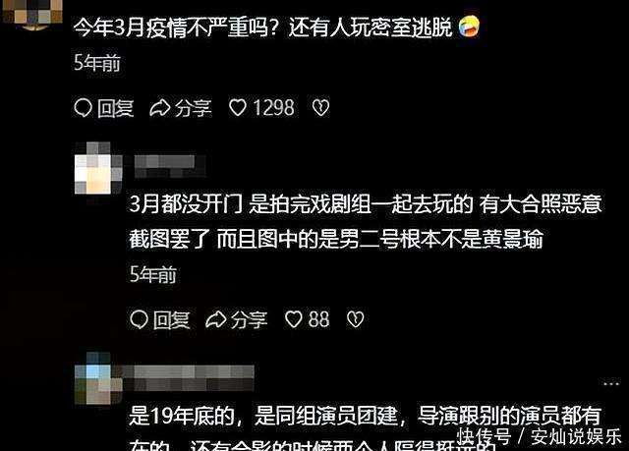Like the comment with 1298 likes
This screenshot has width=629, height=451.
[x=262, y=107]
